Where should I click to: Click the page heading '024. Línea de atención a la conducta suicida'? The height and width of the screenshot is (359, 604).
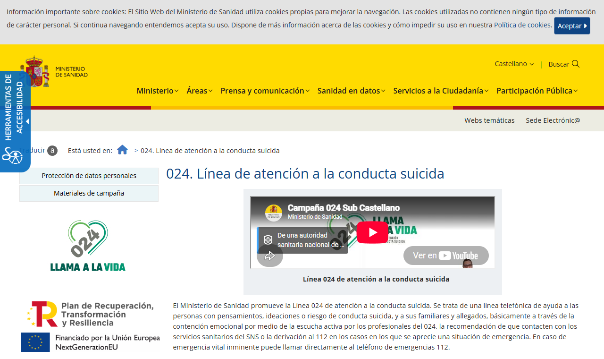pyautogui.click(x=305, y=174)
